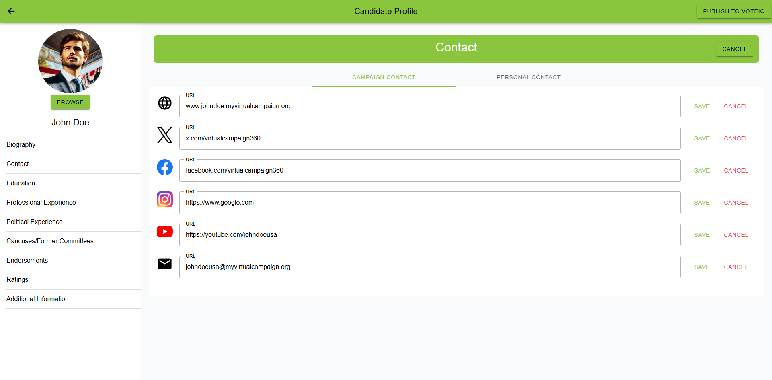Open Biography in the sidebar
Viewport: 772px width, 380px height.
coord(21,144)
